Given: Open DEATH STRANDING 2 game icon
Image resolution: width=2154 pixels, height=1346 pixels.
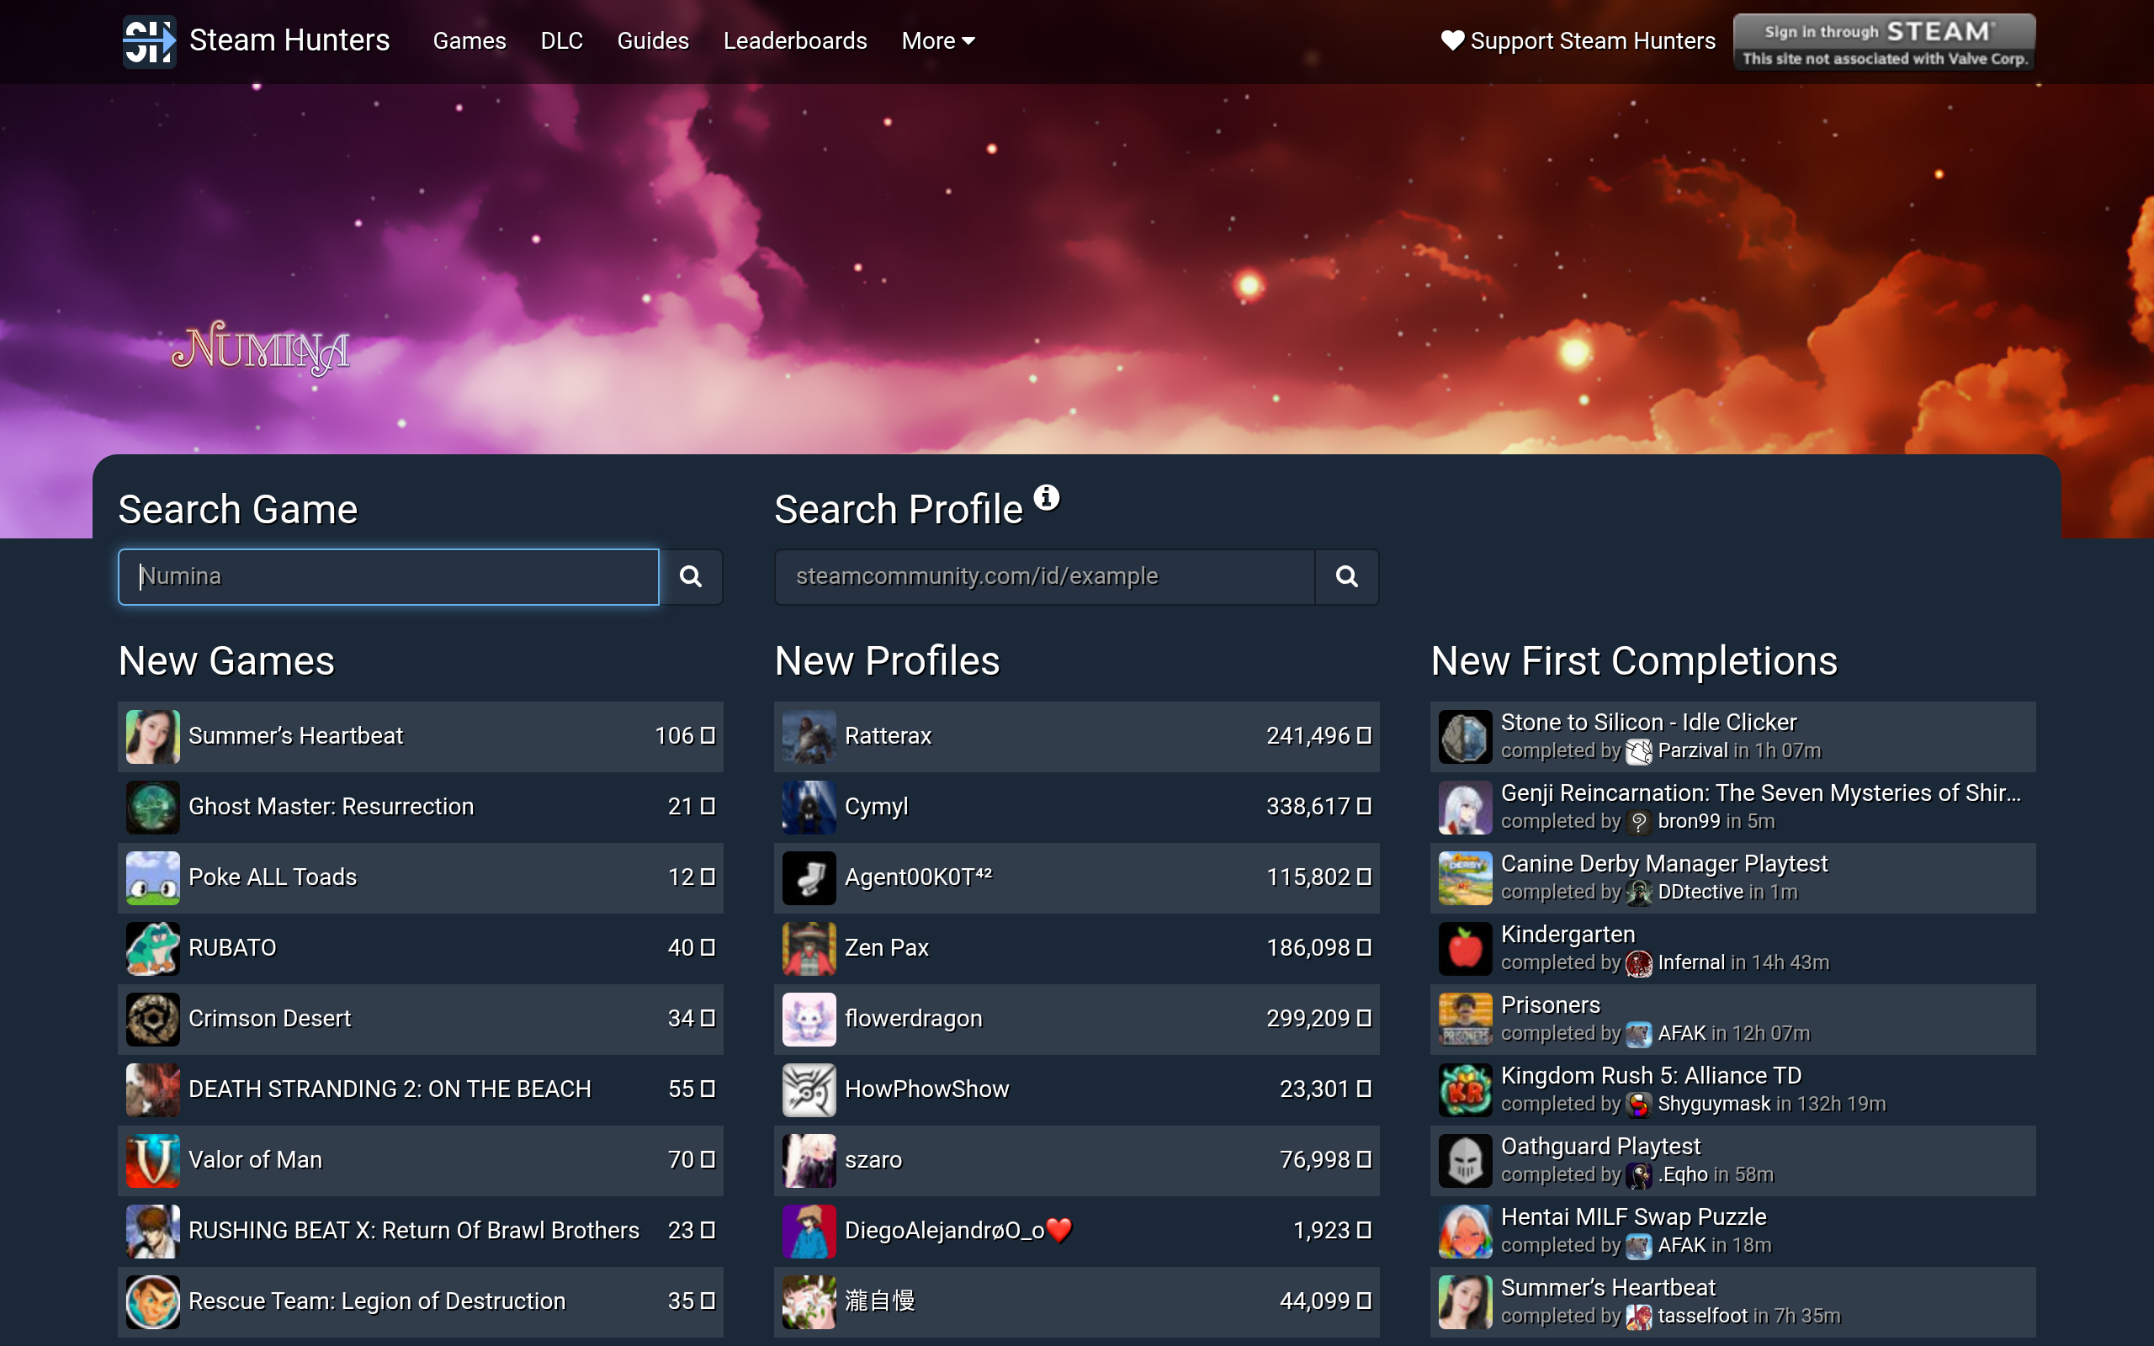Looking at the screenshot, I should [152, 1089].
